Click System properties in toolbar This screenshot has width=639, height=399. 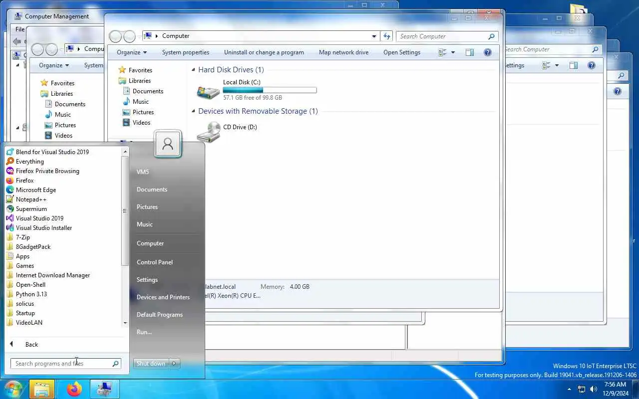tap(186, 52)
